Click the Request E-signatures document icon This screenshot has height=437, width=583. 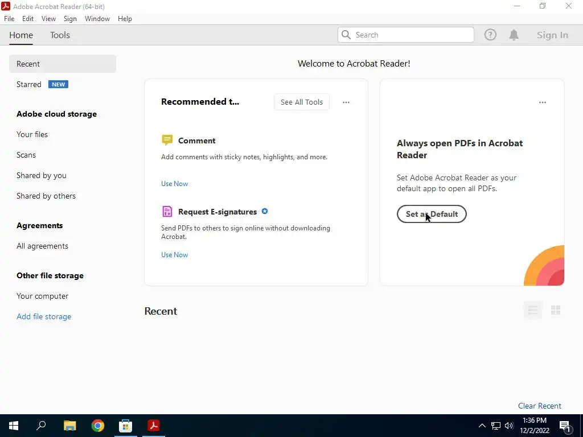(x=167, y=212)
